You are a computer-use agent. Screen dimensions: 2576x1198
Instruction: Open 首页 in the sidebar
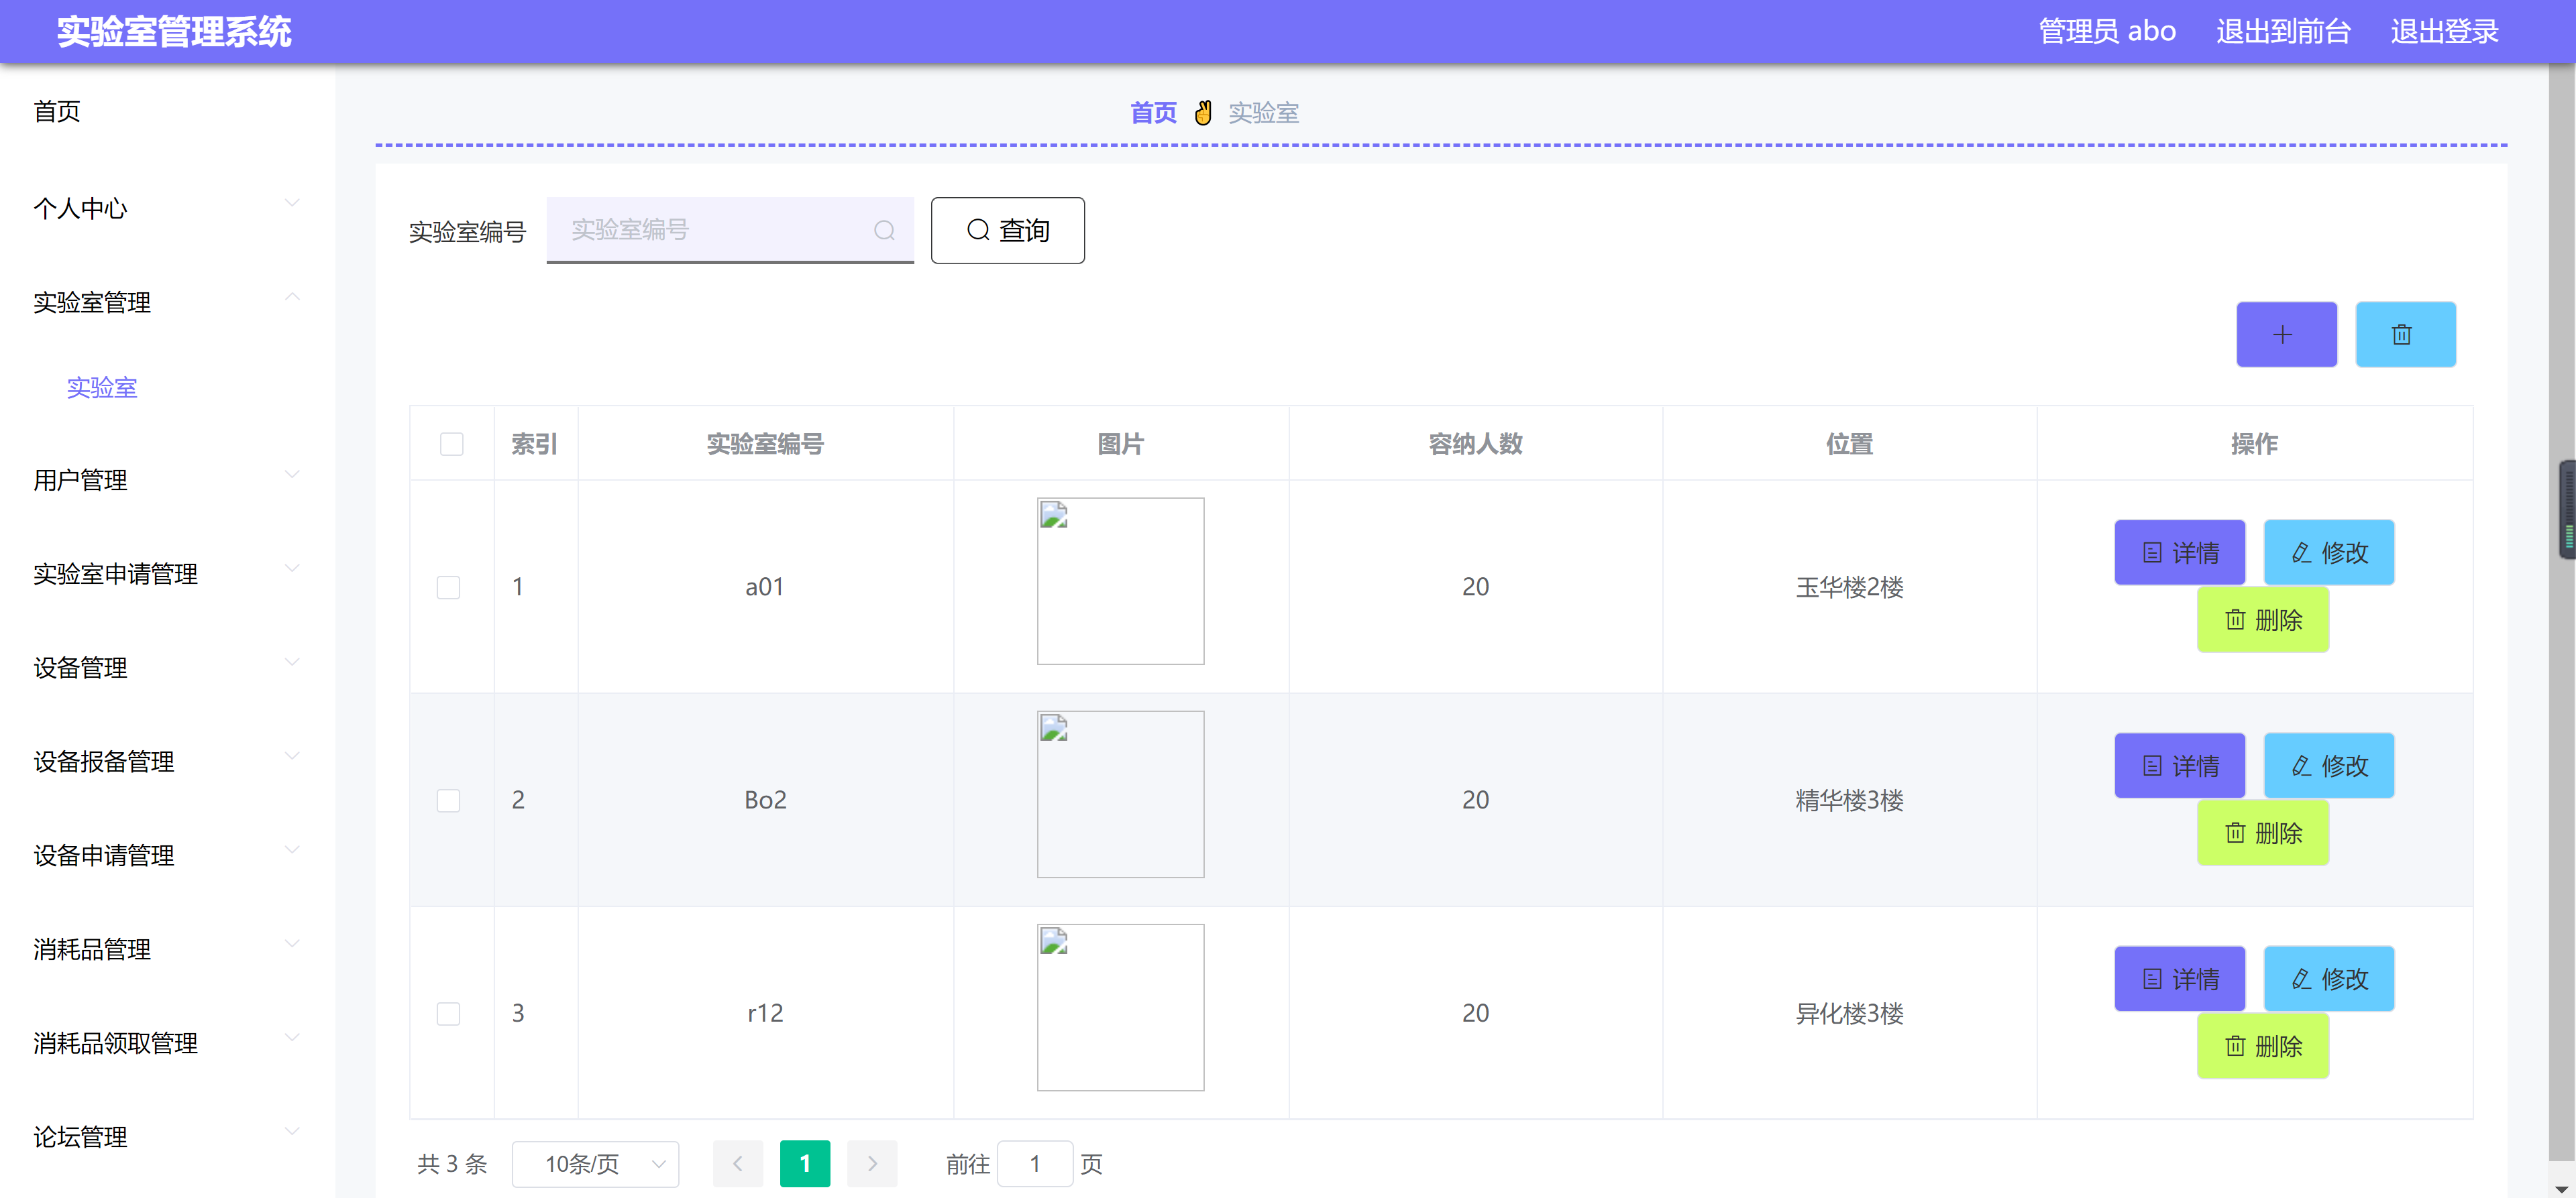point(57,111)
